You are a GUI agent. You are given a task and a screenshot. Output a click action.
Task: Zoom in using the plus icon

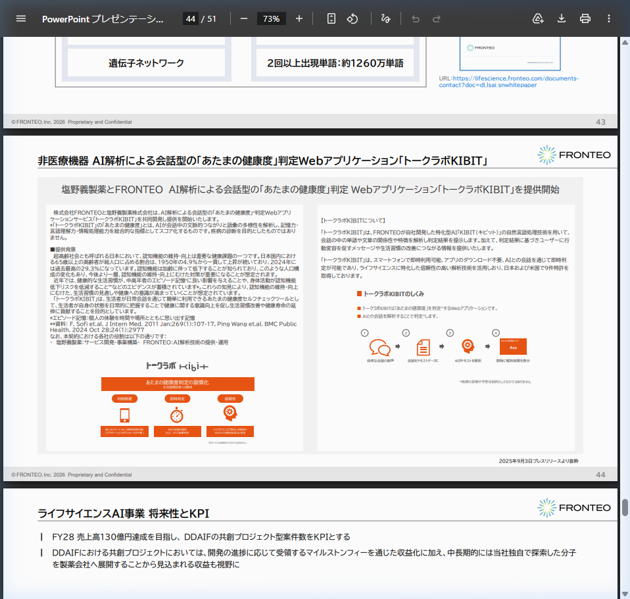(x=299, y=18)
